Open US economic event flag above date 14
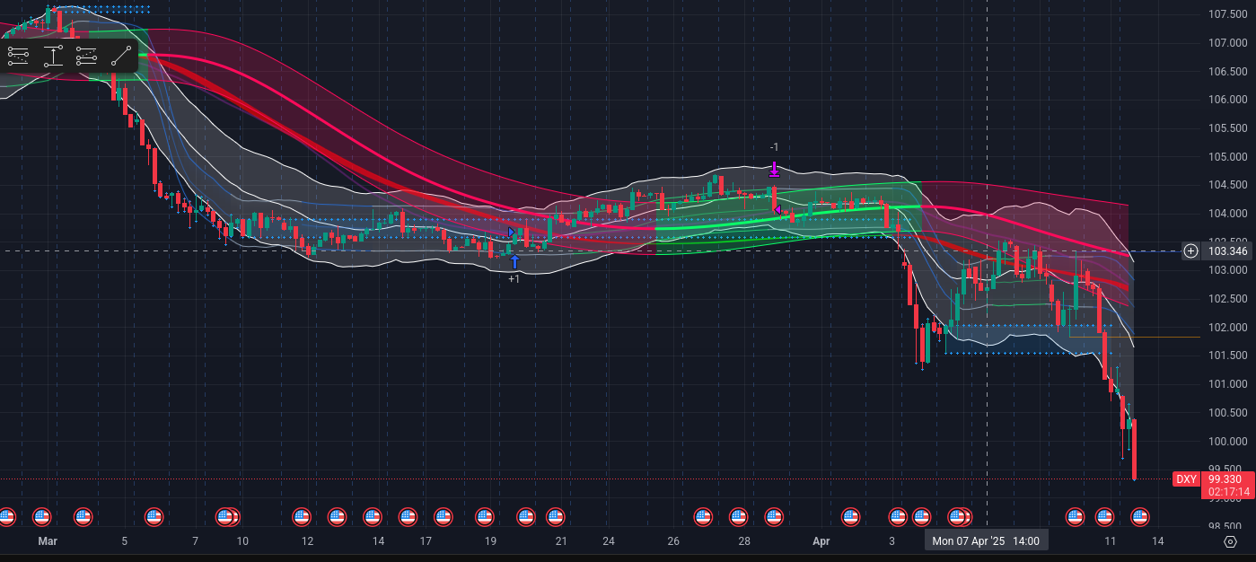 click(x=373, y=516)
